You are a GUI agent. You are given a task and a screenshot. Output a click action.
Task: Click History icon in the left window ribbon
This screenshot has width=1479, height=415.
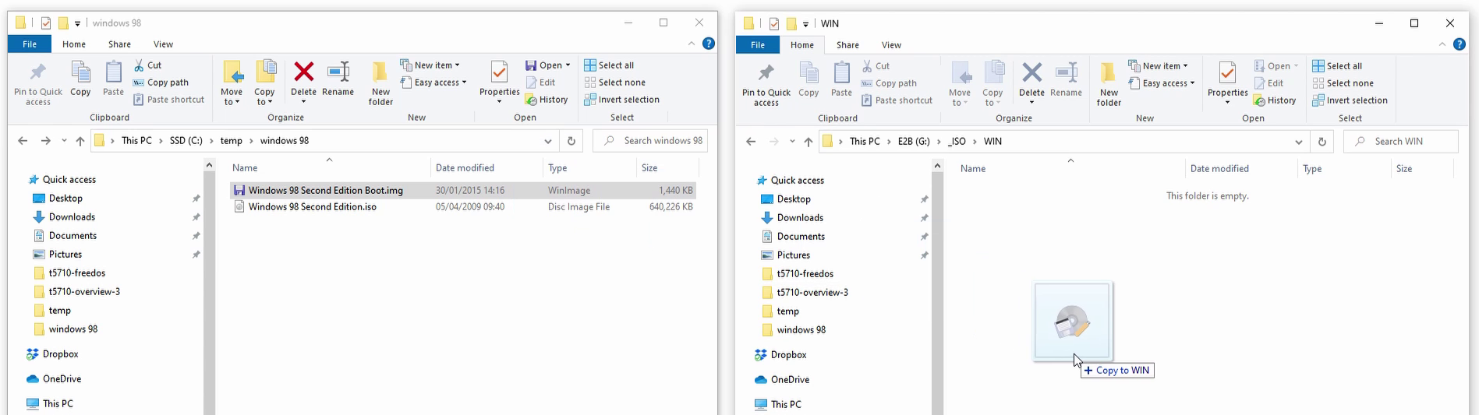546,100
